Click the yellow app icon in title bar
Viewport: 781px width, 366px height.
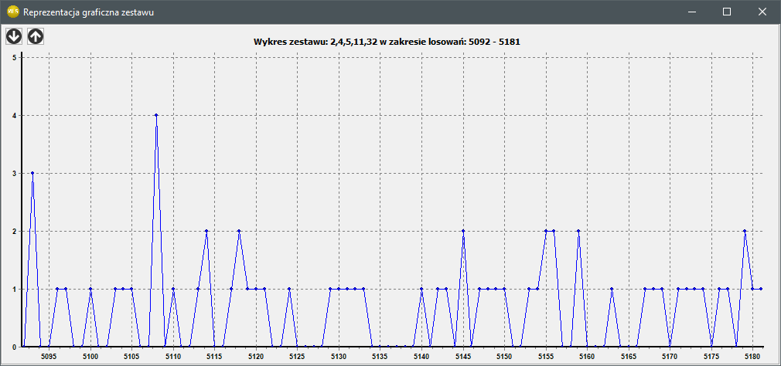click(x=13, y=12)
